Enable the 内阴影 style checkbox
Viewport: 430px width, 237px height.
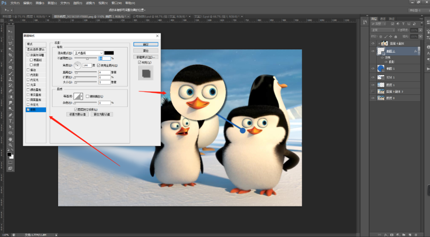(x=28, y=75)
